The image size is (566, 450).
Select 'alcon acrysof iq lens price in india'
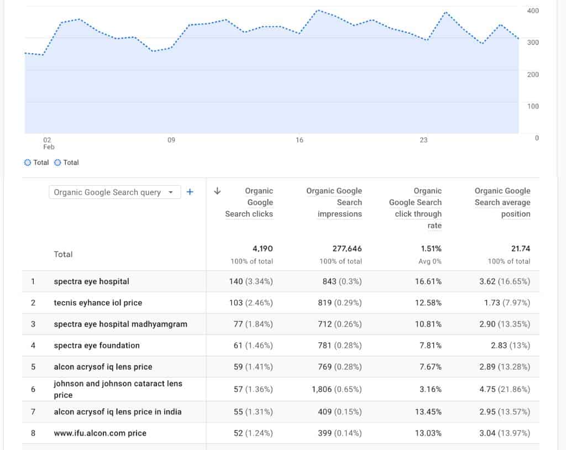click(118, 412)
